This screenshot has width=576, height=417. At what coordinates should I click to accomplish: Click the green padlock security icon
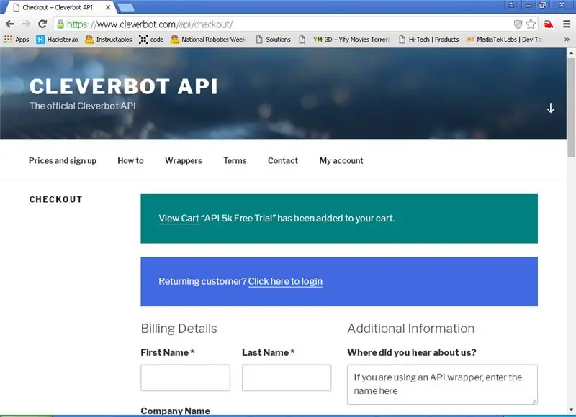pos(60,24)
